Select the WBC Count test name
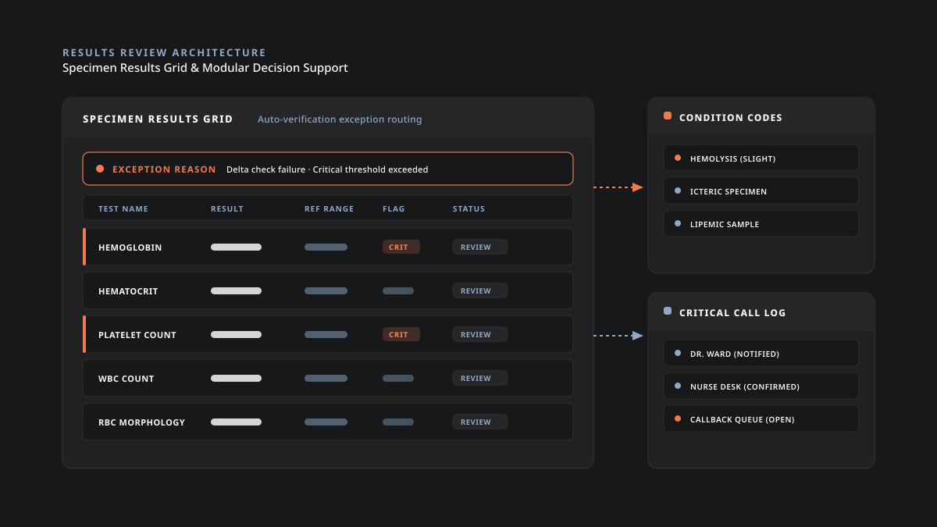Image resolution: width=937 pixels, height=527 pixels. [x=126, y=379]
